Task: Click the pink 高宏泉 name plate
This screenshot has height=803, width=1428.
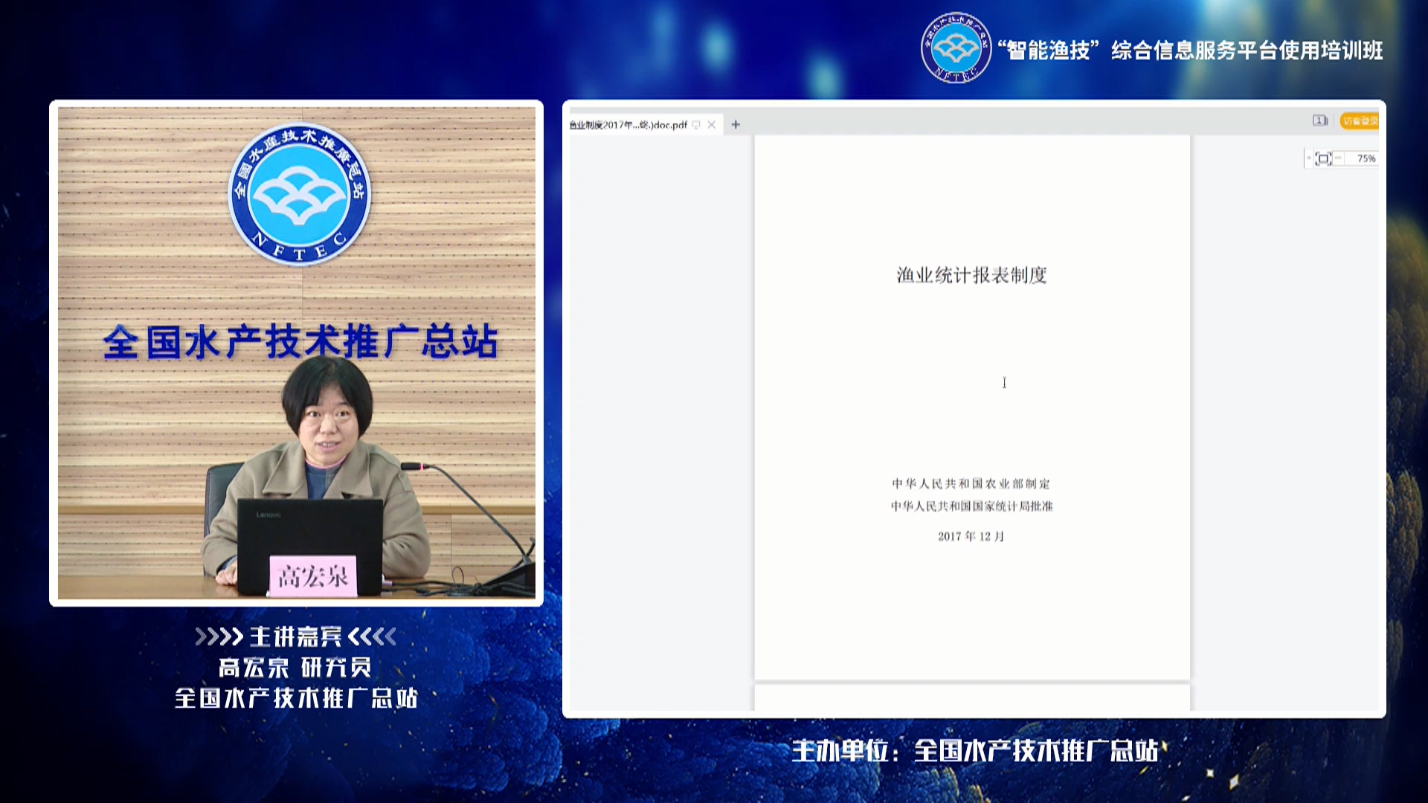Action: point(312,576)
